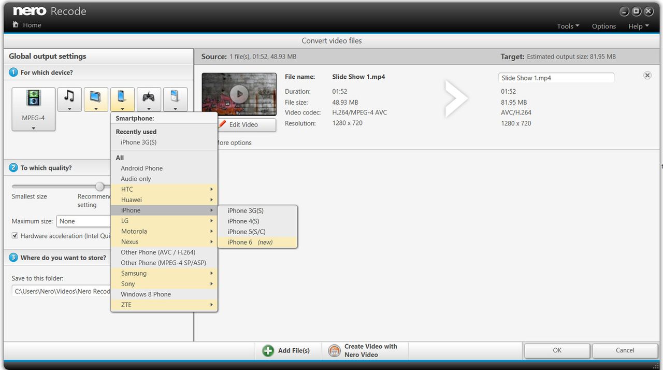Click the OK button
The image size is (663, 370).
(557, 350)
